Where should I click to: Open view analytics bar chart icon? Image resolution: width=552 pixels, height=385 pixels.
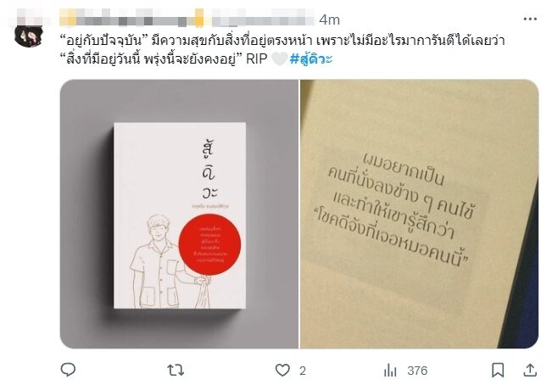pyautogui.click(x=390, y=371)
